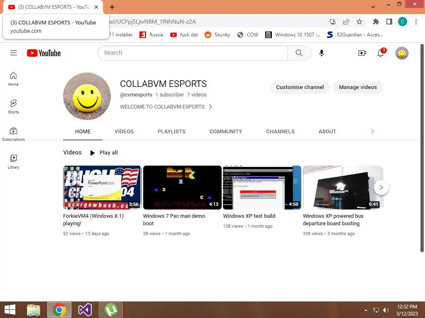Open Windows XP bus departure board thumbnail
Viewport: 425px width, 318px height.
(342, 188)
